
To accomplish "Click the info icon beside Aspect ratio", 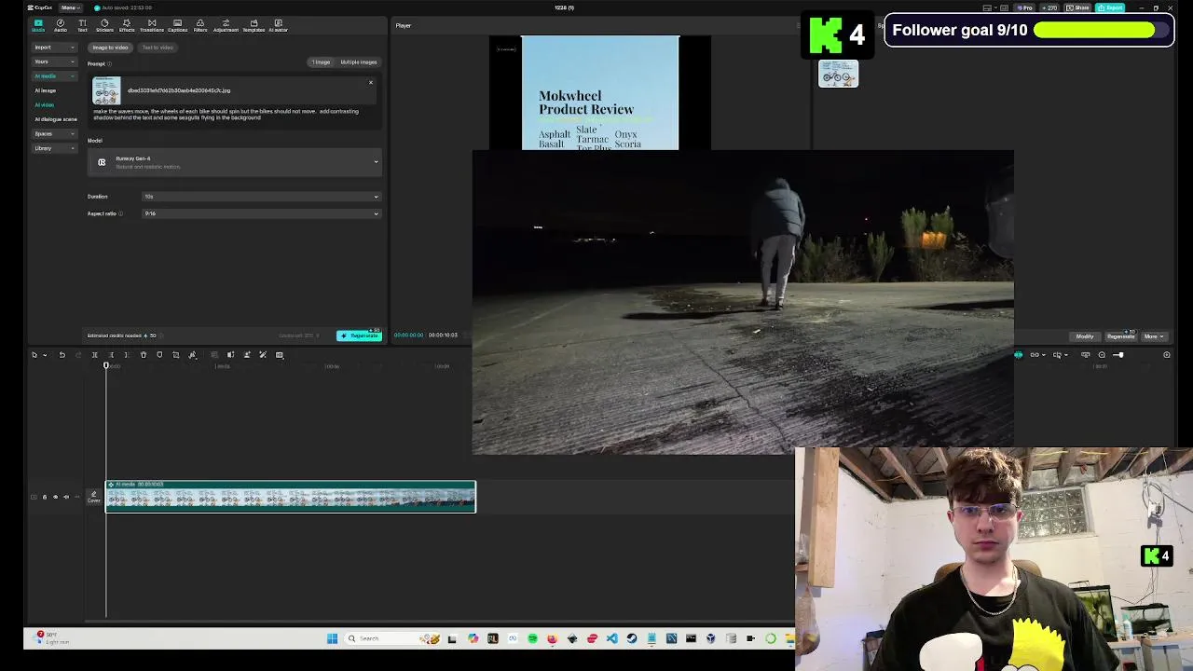I will coord(120,214).
